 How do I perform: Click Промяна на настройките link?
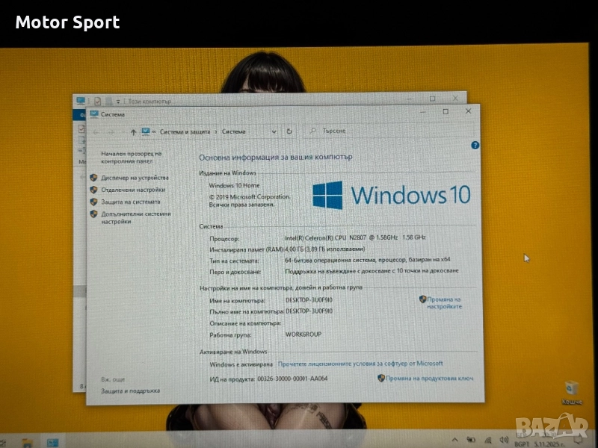coord(444,302)
